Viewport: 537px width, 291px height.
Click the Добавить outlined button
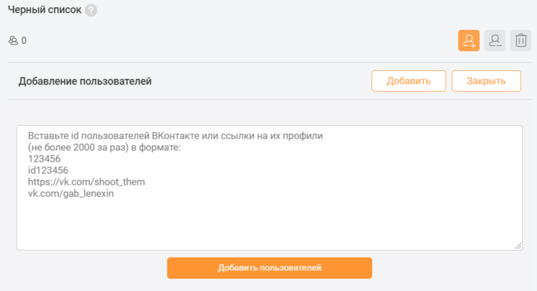click(409, 81)
